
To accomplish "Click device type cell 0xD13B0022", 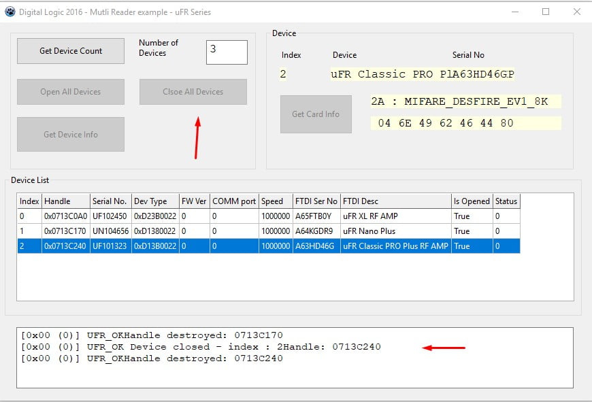I will tap(155, 246).
